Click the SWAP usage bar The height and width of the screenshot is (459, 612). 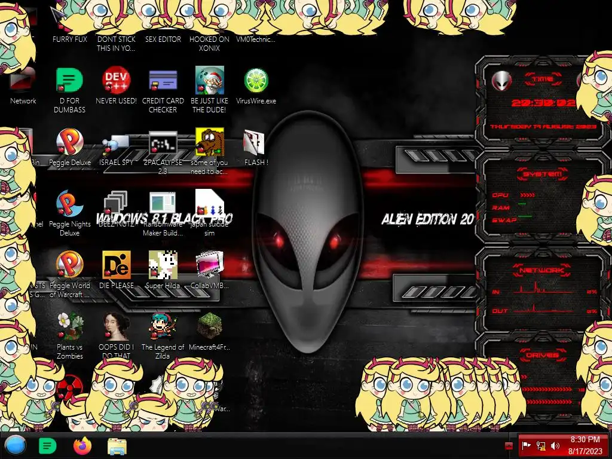(x=525, y=216)
